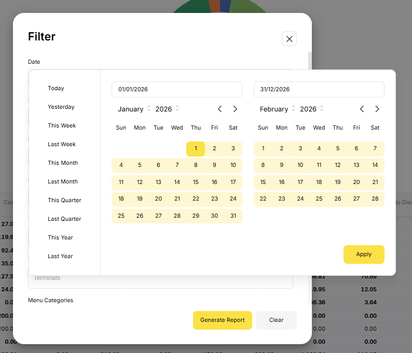Click the start date field 01/01/2026
Image resolution: width=412 pixels, height=353 pixels.
click(177, 89)
